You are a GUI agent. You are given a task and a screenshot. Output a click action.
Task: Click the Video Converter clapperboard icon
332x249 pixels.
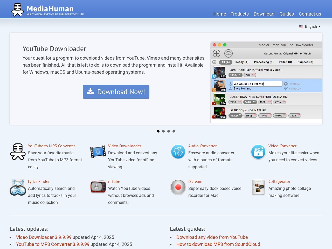(258, 152)
